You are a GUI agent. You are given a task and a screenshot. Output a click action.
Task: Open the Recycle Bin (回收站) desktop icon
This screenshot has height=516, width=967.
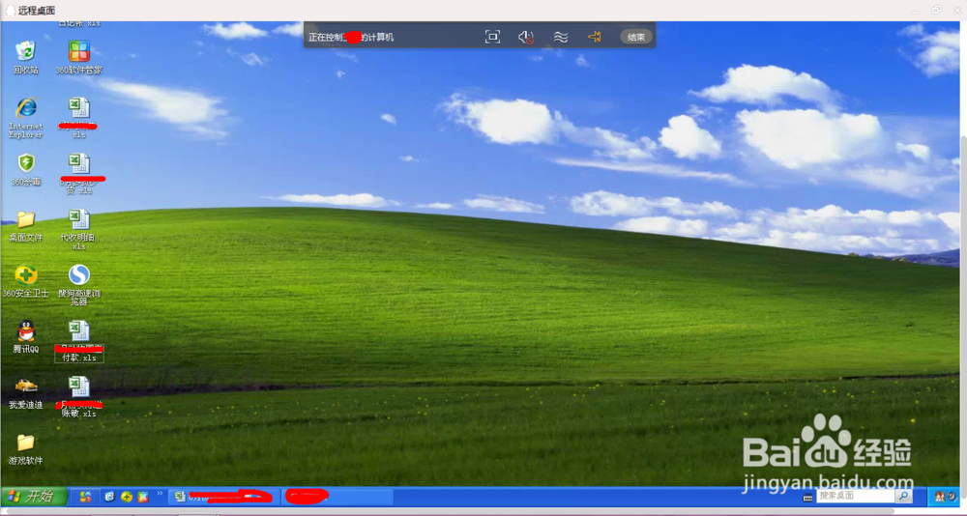click(x=26, y=57)
